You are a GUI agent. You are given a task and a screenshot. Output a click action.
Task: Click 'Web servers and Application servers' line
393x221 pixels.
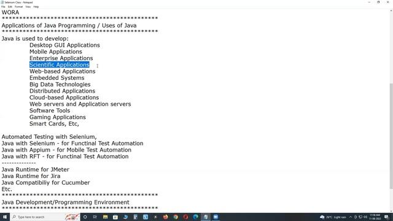click(80, 104)
